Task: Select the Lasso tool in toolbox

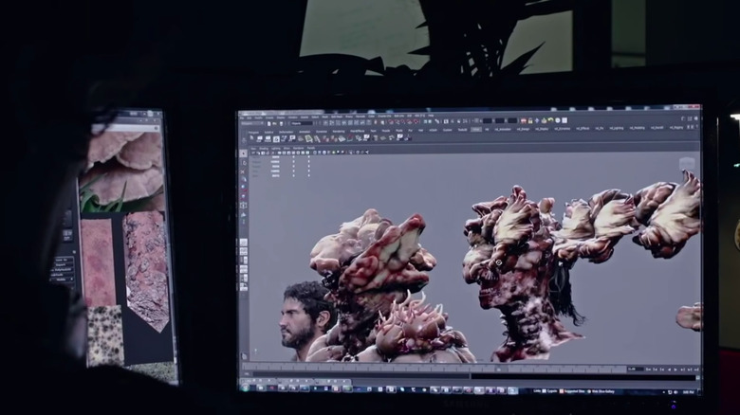Action: [244, 163]
